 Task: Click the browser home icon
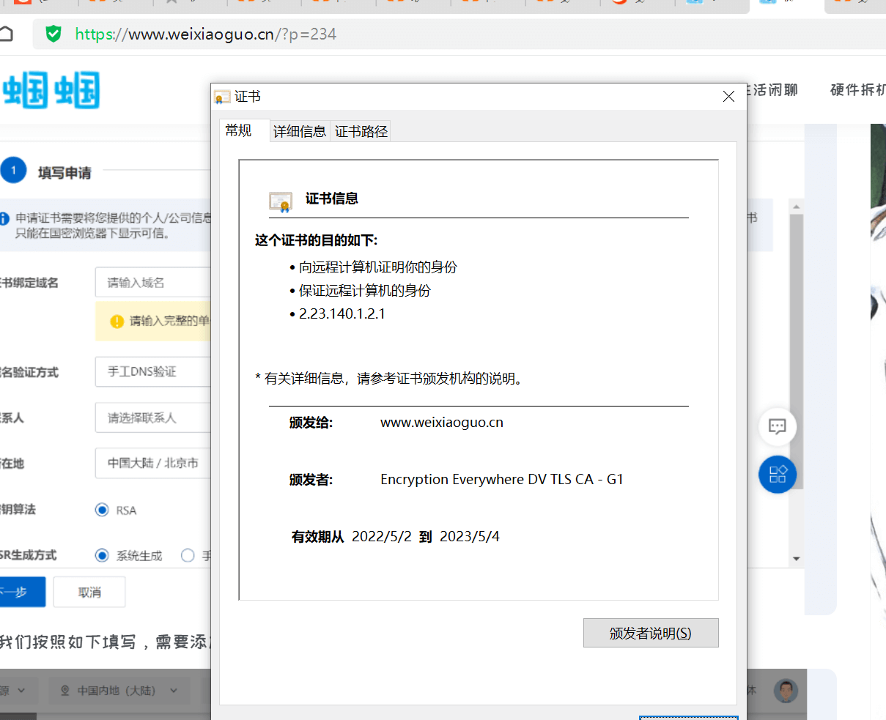coord(6,34)
